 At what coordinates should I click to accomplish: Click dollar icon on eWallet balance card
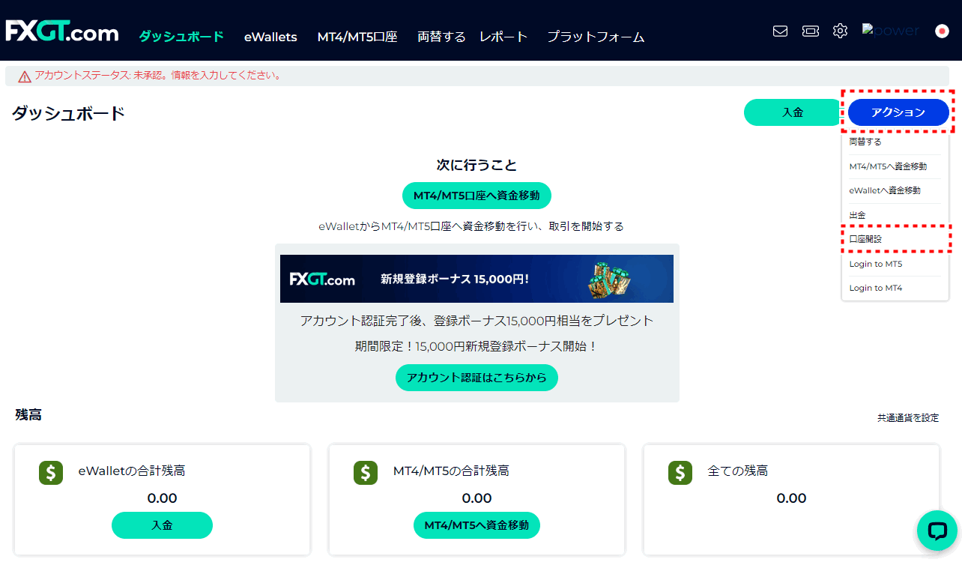[51, 472]
